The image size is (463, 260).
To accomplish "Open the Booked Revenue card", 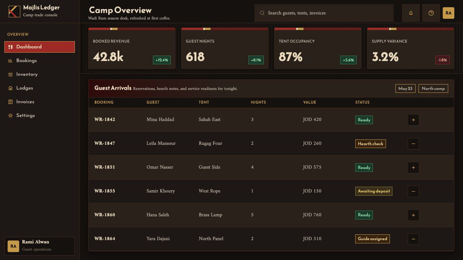I will pos(132,48).
